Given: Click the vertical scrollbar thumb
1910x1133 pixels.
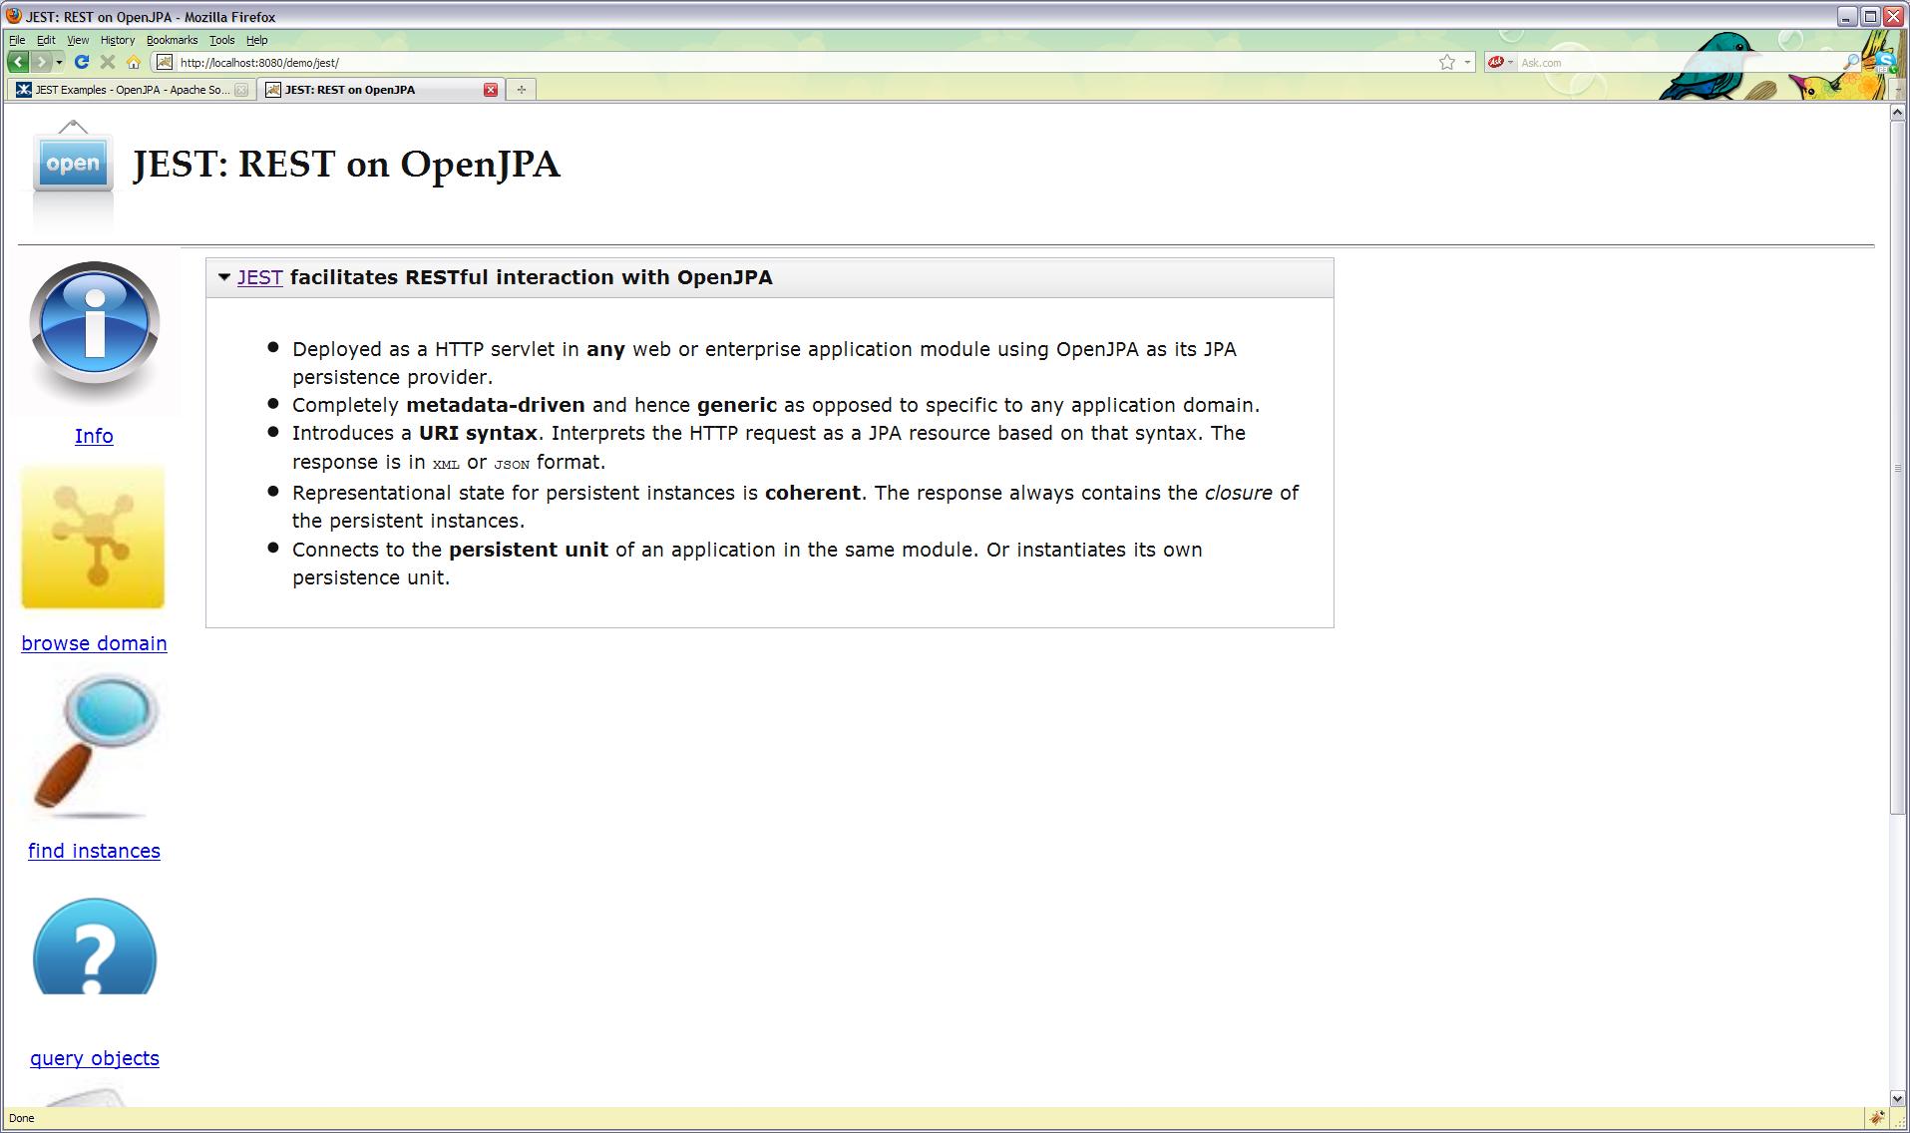Looking at the screenshot, I should 1898,469.
